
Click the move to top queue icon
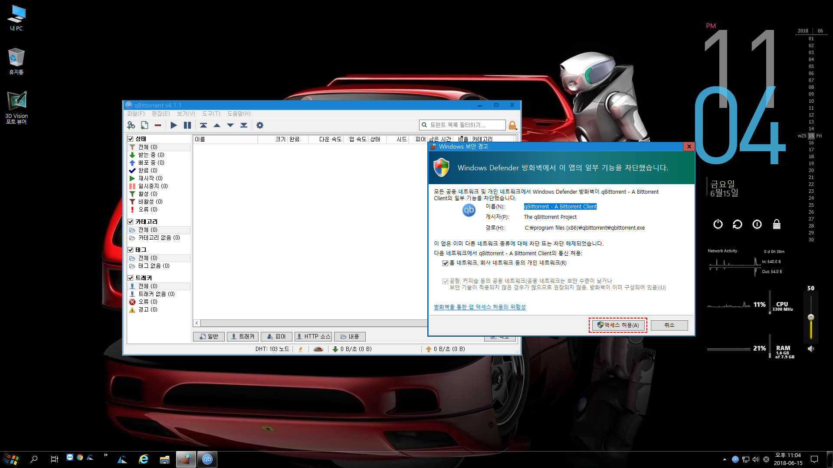(x=203, y=125)
